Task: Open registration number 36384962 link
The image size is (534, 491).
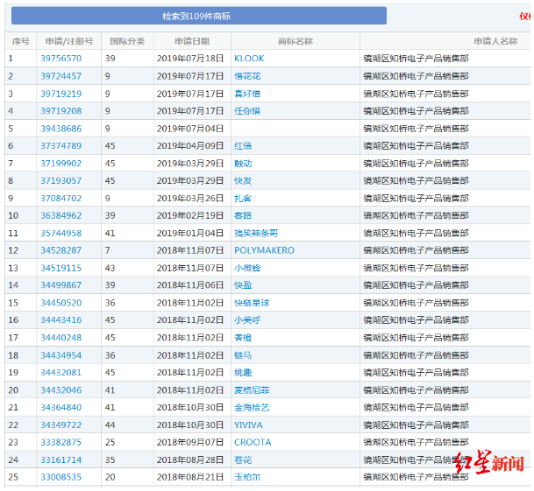Action: (61, 215)
